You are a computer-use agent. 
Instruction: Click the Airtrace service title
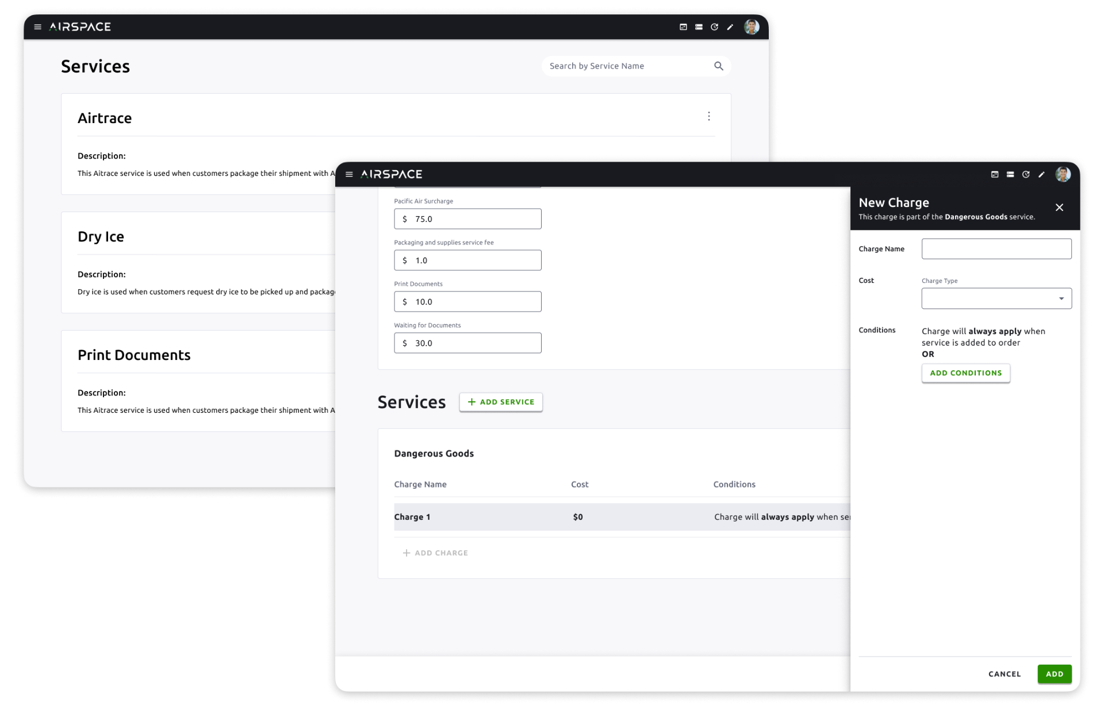tap(105, 118)
